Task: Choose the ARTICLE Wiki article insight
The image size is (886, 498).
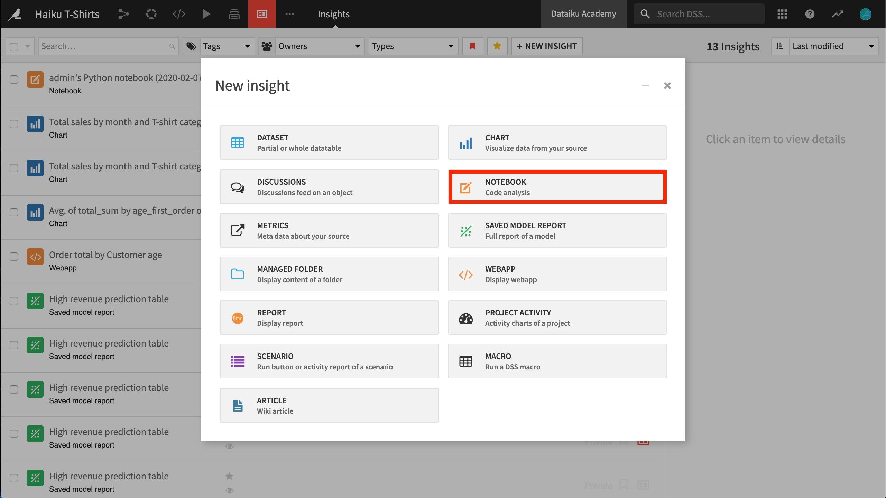Action: [329, 405]
